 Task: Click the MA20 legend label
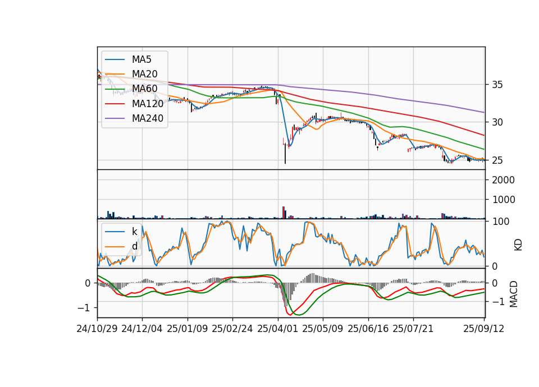[x=144, y=74]
